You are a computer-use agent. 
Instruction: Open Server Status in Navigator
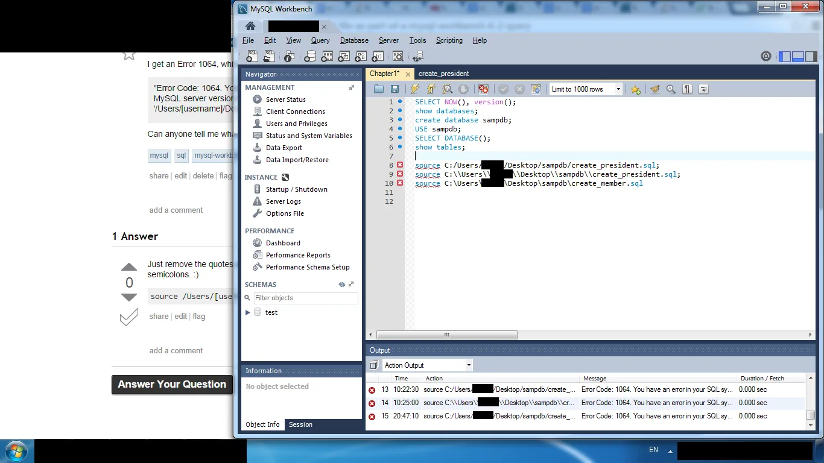[286, 99]
